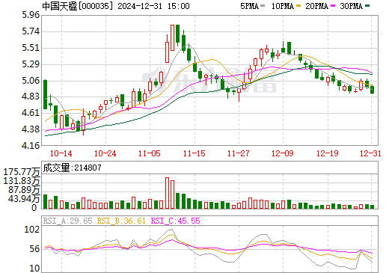Viewport: 389px width, 273px height.
Task: Select the 30PMA legend label
Action: click(x=351, y=6)
